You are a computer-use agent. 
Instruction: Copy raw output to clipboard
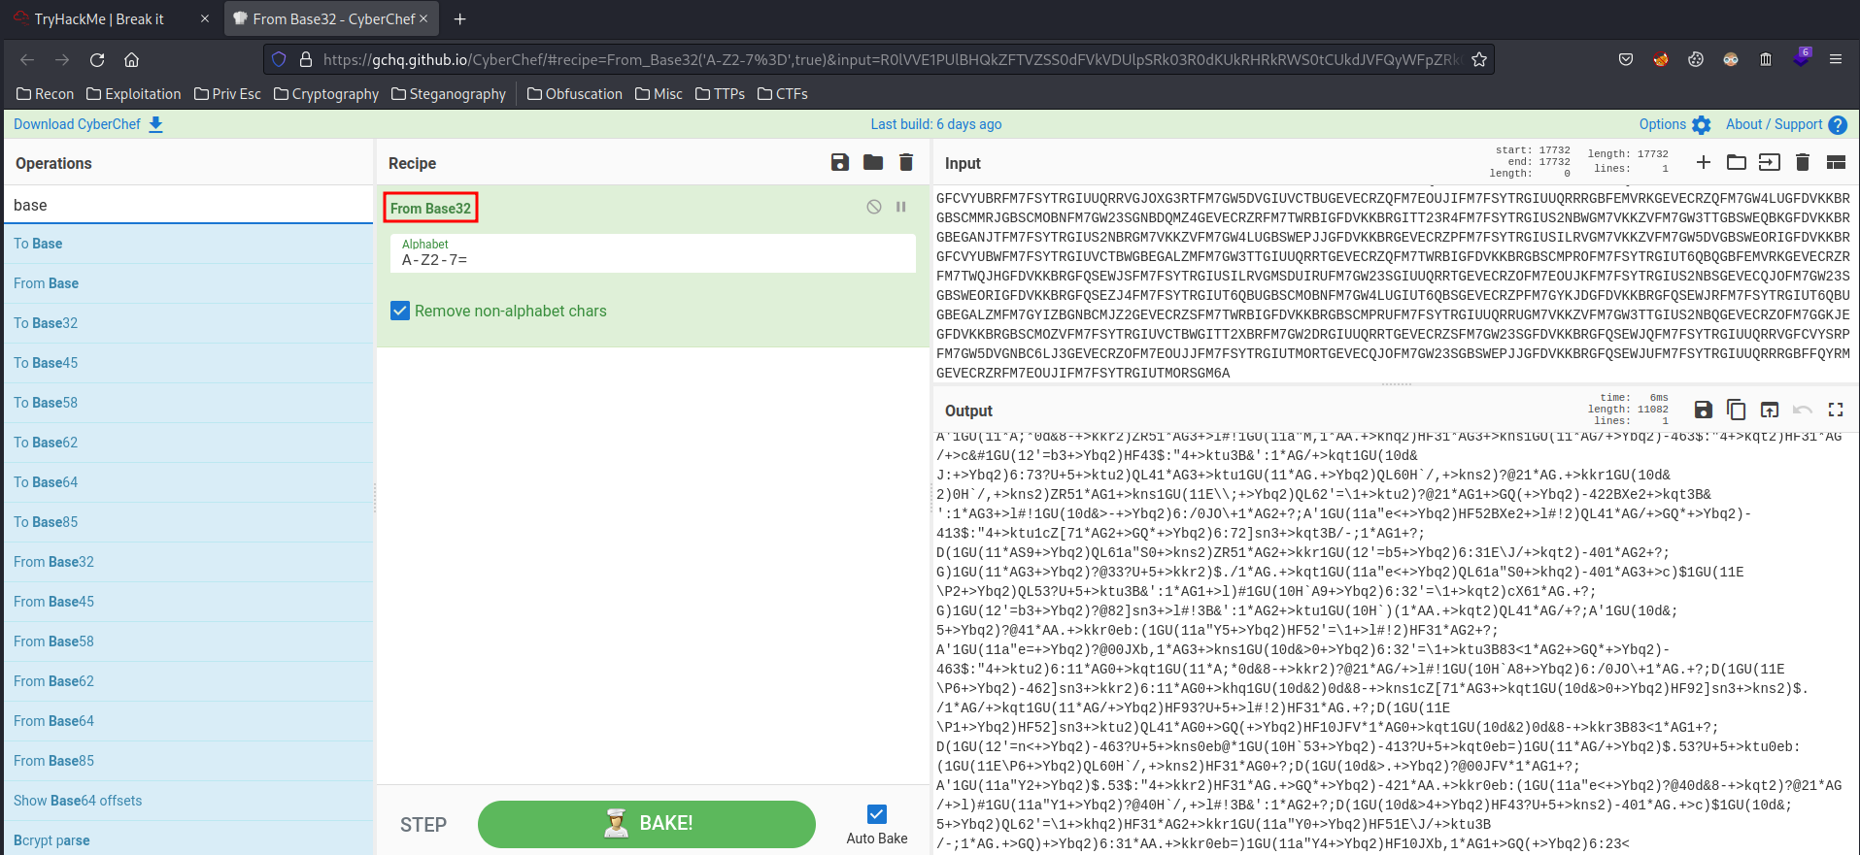[x=1737, y=410]
